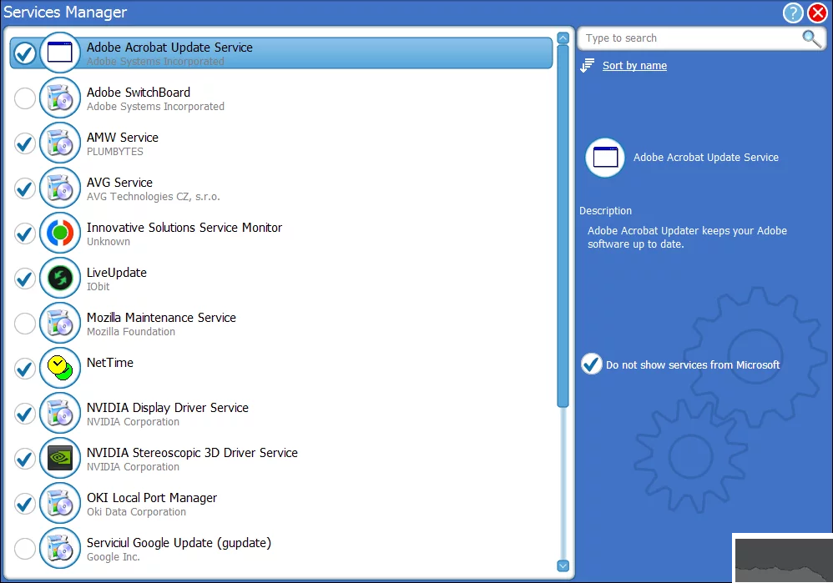
Task: Click the graph thumbnail in bottom corner
Action: point(784,560)
